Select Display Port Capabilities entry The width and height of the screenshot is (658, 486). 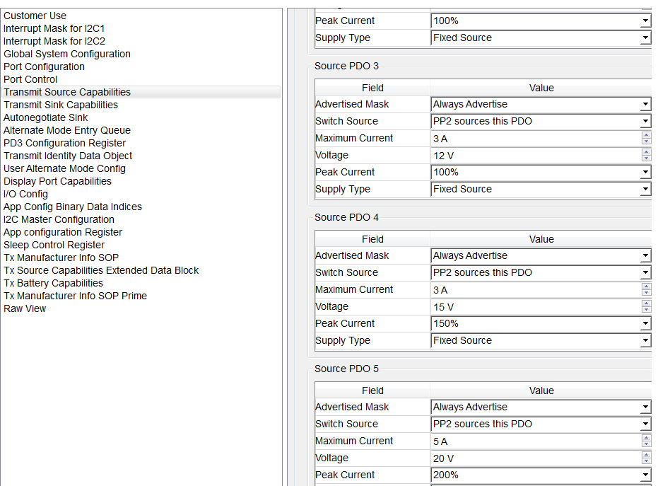click(x=57, y=182)
